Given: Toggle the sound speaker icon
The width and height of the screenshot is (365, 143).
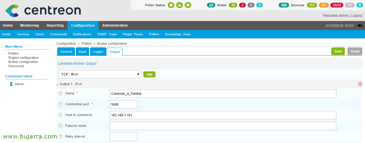Looking at the screenshot, I should coord(360,26).
